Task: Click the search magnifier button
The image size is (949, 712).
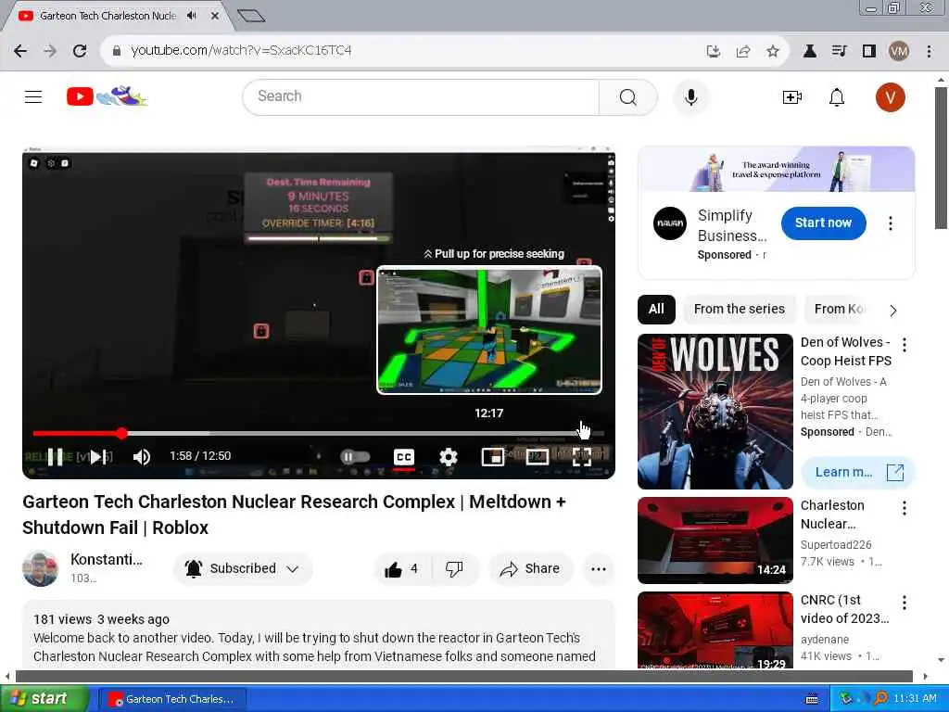Action: click(627, 96)
